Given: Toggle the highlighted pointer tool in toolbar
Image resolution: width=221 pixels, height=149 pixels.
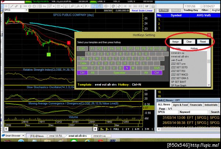Looking at the screenshot, I should click(94, 6).
